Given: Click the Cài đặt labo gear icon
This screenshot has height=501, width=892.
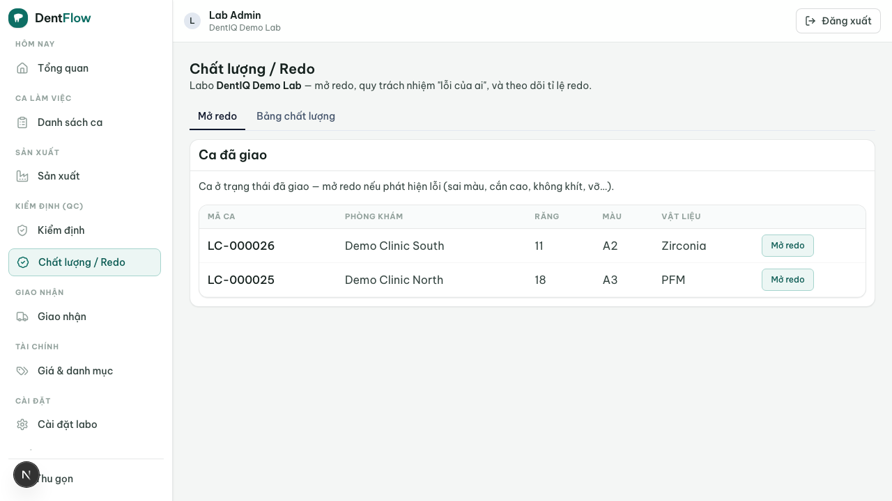Looking at the screenshot, I should 22,424.
